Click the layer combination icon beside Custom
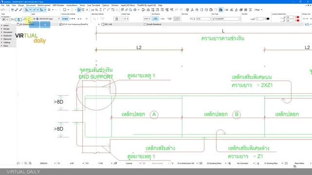The height and width of the screenshot is (175, 312). [x=116, y=163]
